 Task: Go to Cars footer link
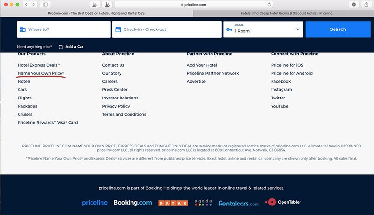tap(22, 90)
